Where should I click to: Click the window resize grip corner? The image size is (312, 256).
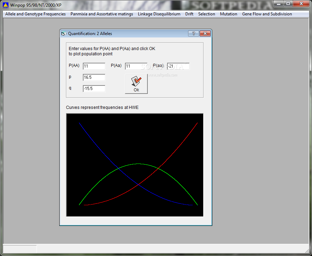tap(307, 251)
